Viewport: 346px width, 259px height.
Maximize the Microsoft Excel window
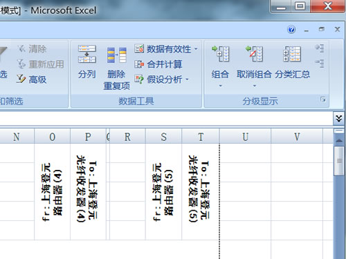click(x=300, y=6)
